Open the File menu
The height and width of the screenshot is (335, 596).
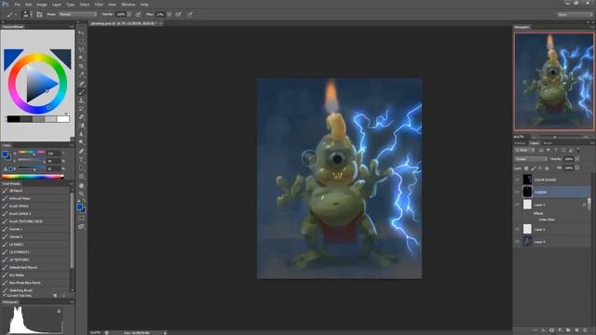pos(17,5)
